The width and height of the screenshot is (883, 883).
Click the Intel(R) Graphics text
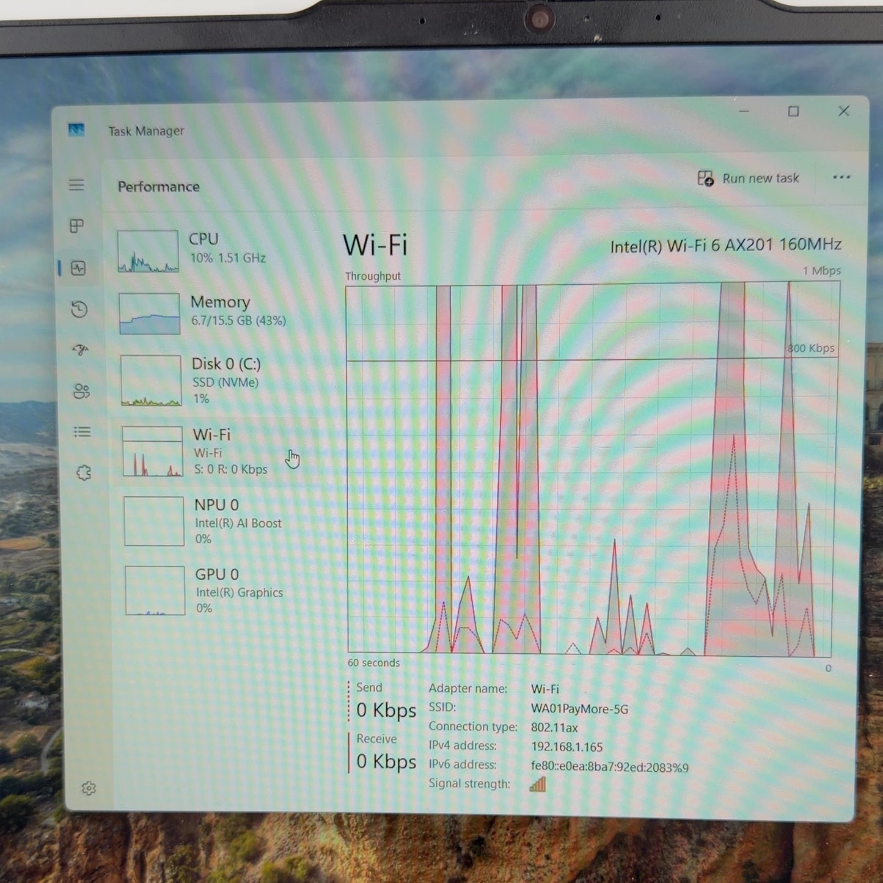(x=240, y=593)
